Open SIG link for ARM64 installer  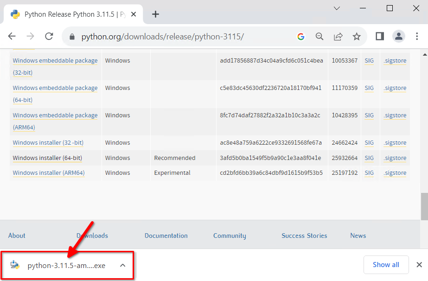pos(369,173)
